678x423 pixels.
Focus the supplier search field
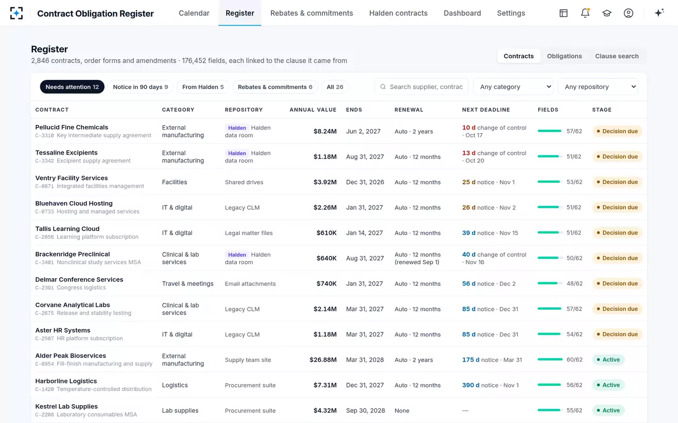[421, 87]
